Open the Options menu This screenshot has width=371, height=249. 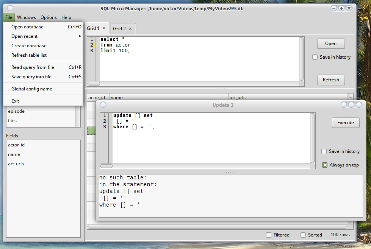click(x=49, y=17)
